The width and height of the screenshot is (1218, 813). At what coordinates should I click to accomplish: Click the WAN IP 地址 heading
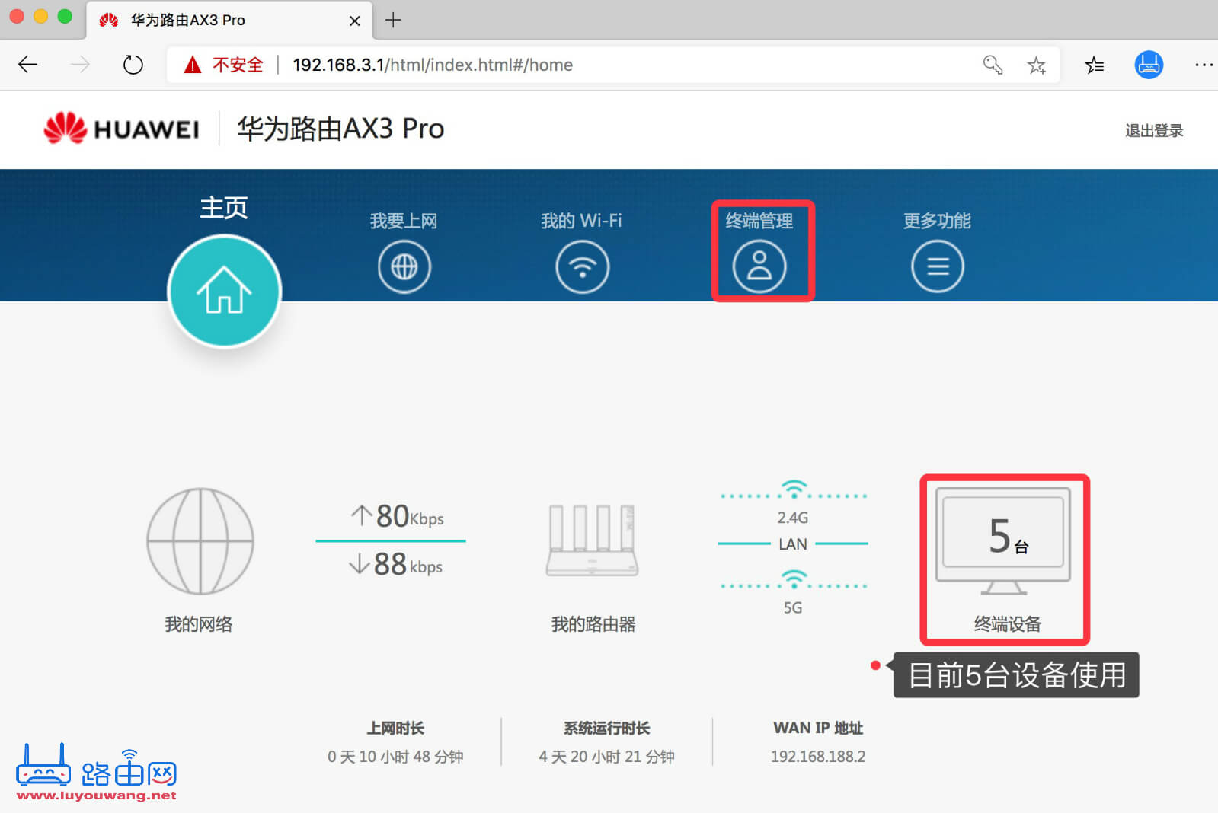[x=818, y=729]
